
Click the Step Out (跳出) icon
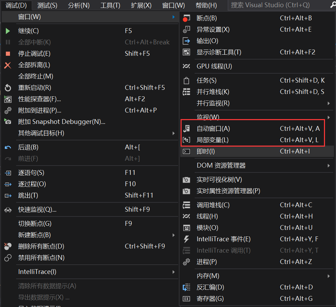coord(8,195)
